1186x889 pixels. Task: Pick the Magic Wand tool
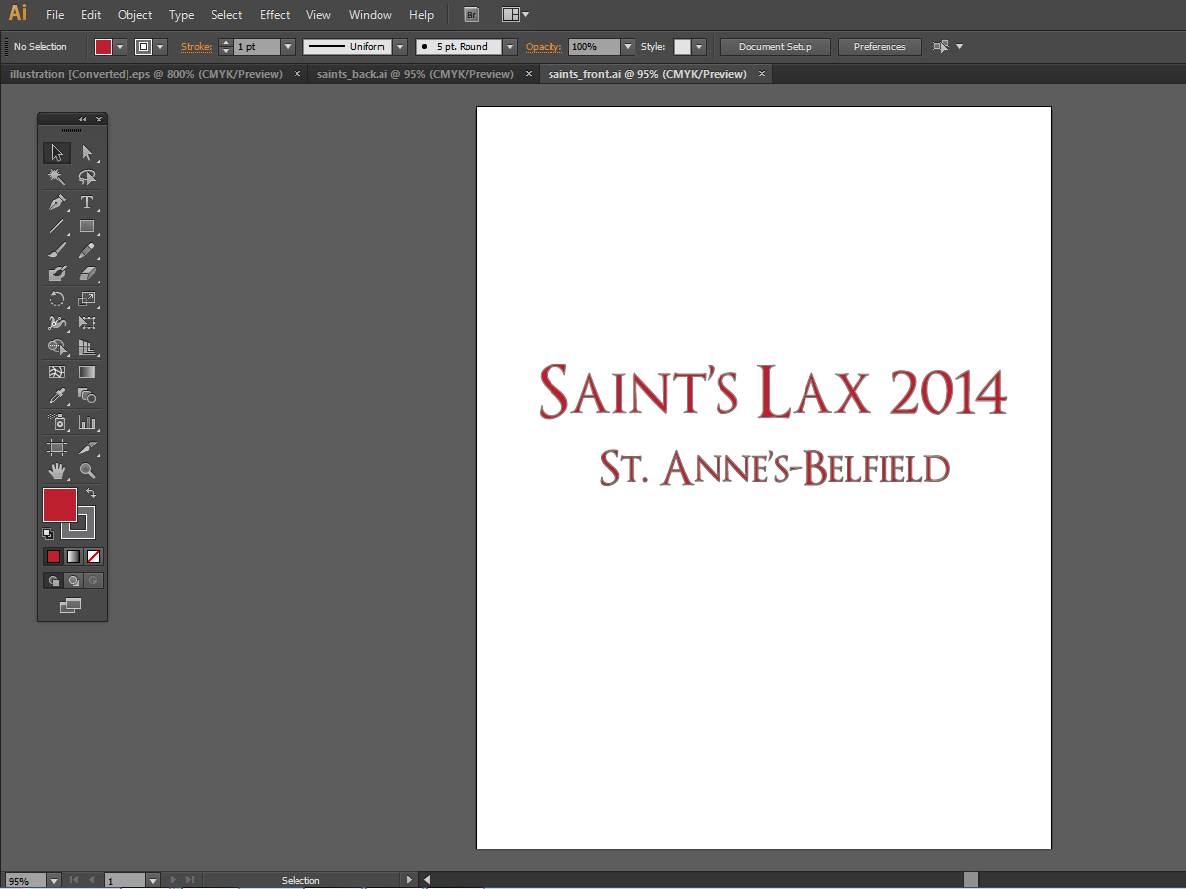[57, 177]
